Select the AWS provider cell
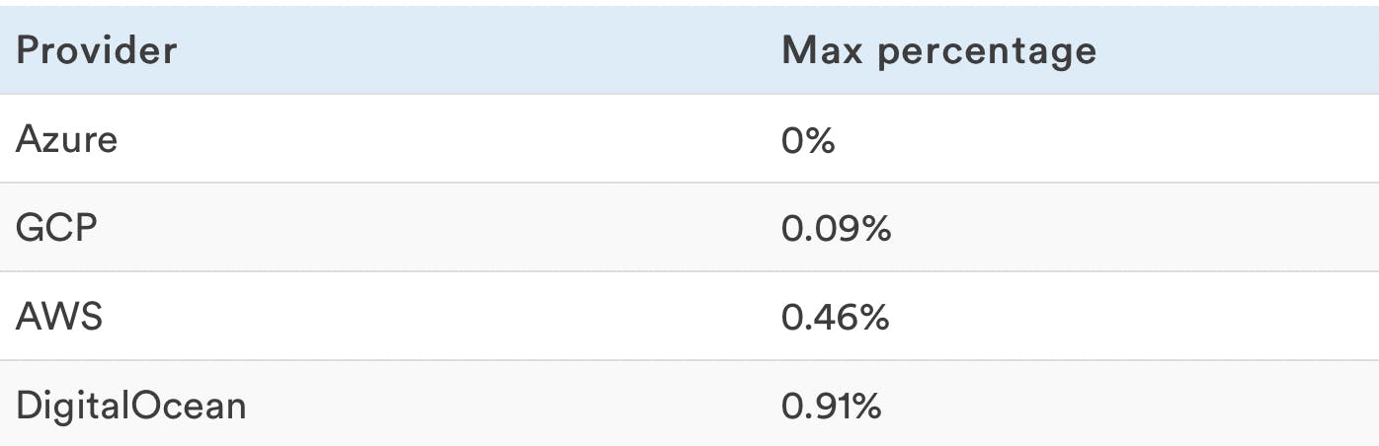Viewport: 1379px width, 446px height. coord(59,318)
